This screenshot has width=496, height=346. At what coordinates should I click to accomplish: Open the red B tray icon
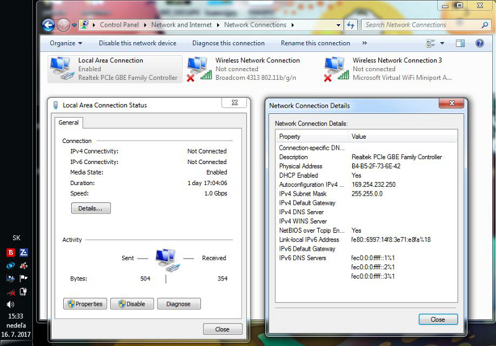click(x=11, y=253)
